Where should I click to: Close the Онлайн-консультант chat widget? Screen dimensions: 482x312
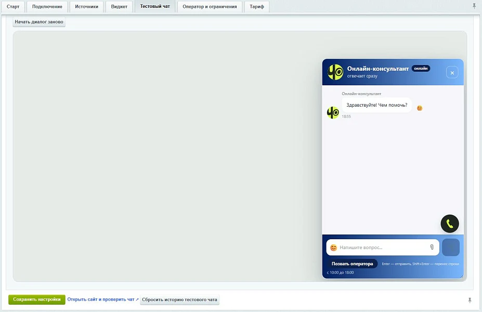pos(452,73)
